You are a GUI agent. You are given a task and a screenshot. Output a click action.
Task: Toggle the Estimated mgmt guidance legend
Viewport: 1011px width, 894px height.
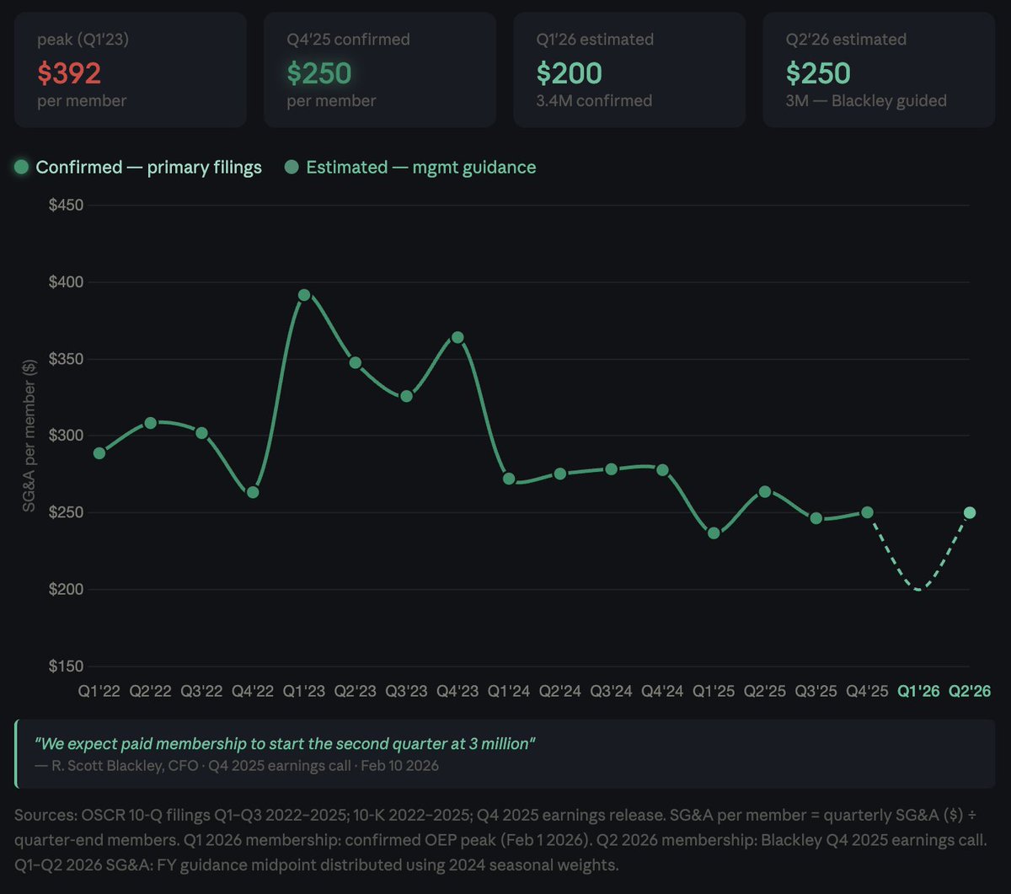(x=410, y=167)
